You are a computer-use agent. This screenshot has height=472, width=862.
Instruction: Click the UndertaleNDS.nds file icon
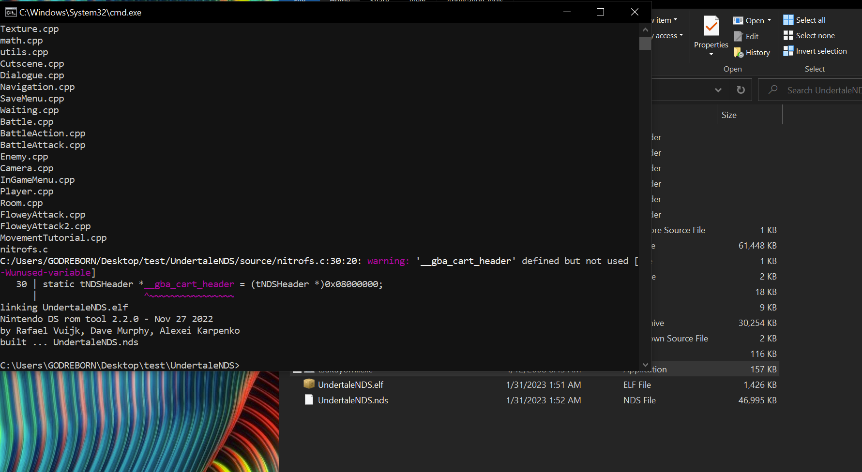tap(309, 399)
